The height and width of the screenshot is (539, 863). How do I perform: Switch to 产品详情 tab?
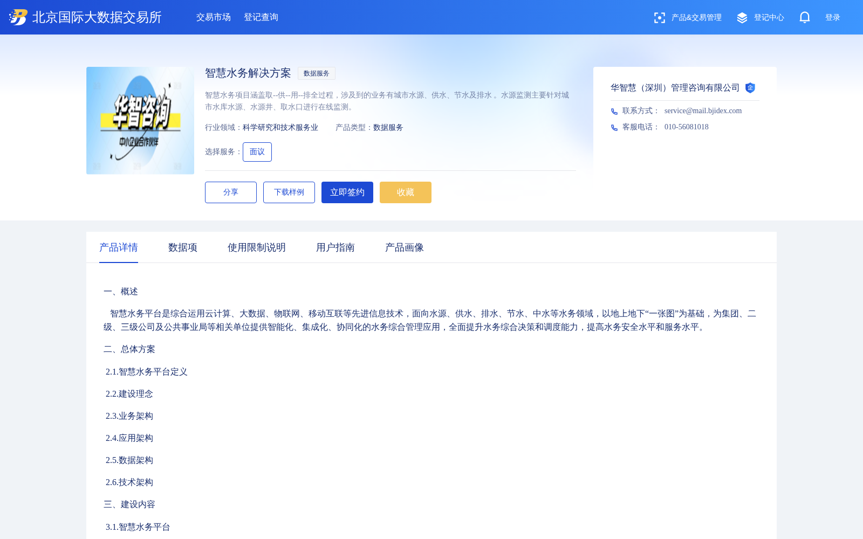[x=119, y=247]
